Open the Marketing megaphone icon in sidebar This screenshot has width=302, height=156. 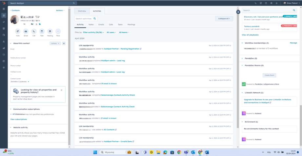coord(4,22)
